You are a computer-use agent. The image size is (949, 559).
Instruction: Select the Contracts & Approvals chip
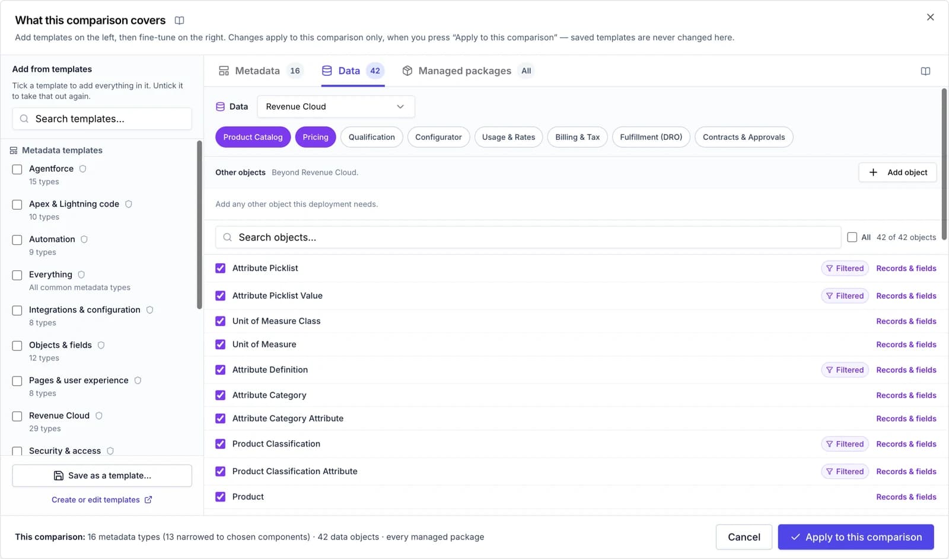tap(744, 137)
